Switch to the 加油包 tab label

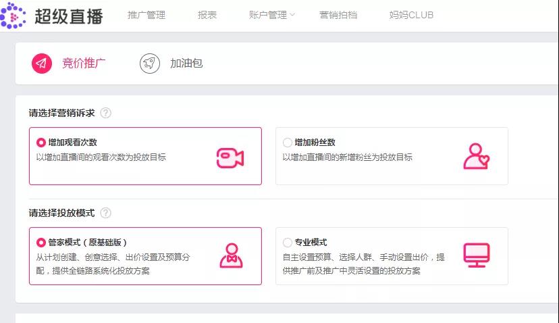pos(186,63)
